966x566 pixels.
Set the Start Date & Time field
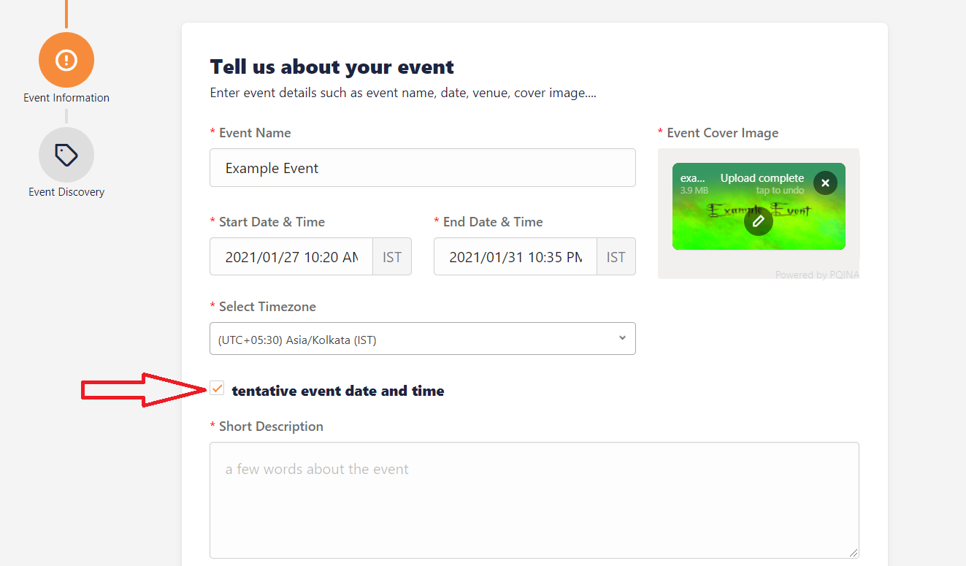[291, 256]
